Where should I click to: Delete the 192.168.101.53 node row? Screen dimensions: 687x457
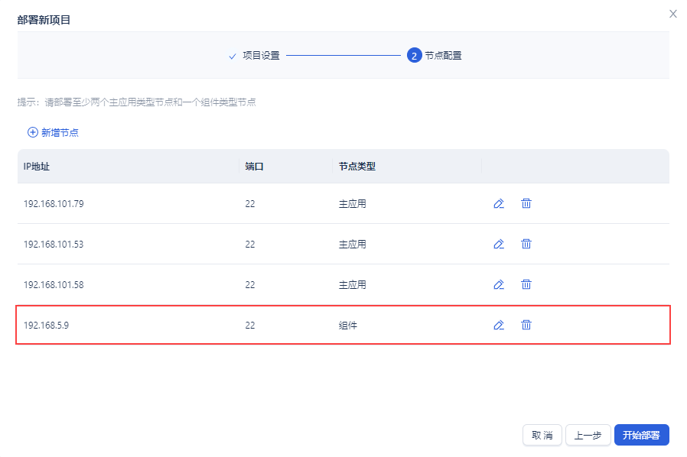(x=526, y=244)
